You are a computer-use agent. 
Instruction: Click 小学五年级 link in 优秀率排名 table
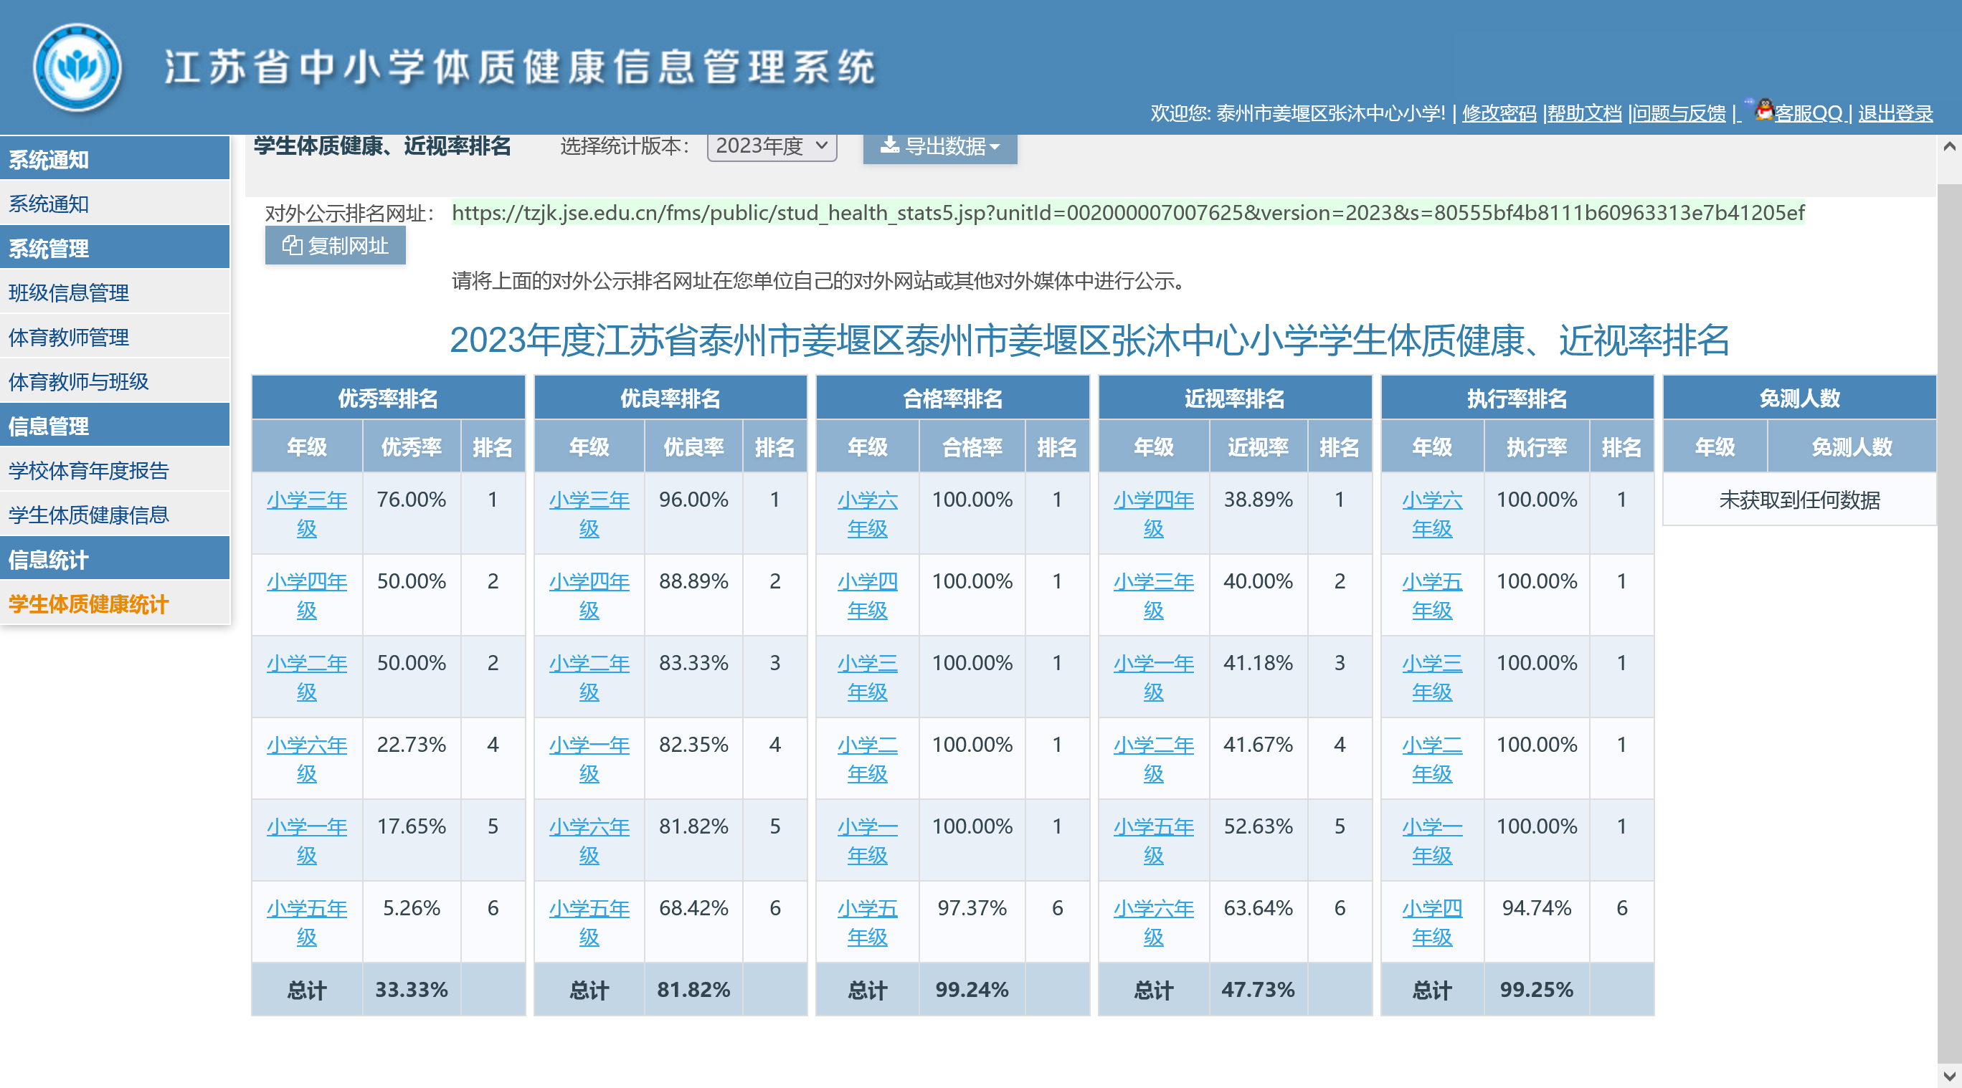click(x=307, y=922)
